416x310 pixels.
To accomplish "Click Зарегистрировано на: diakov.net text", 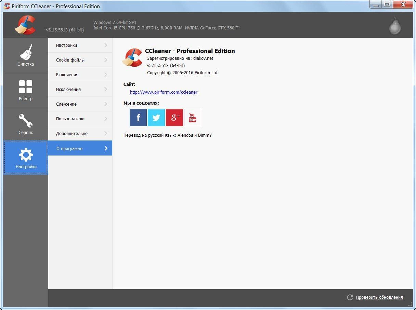I will [180, 58].
